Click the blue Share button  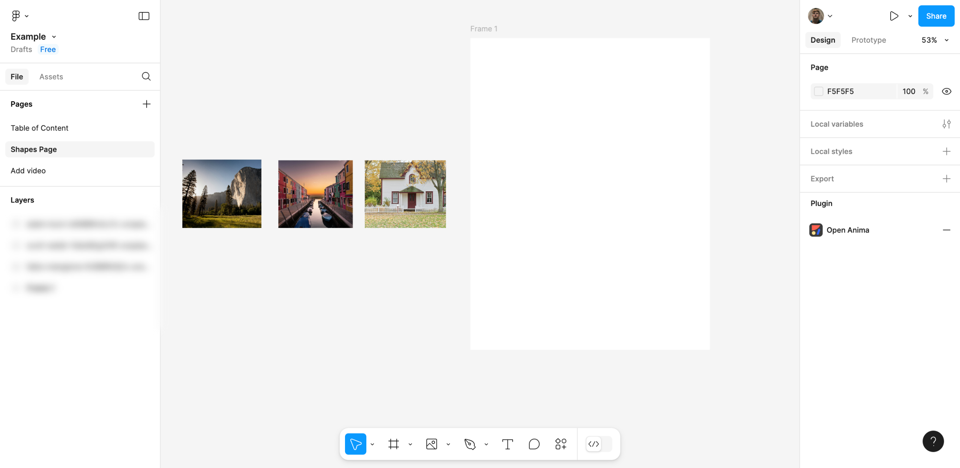coord(936,16)
